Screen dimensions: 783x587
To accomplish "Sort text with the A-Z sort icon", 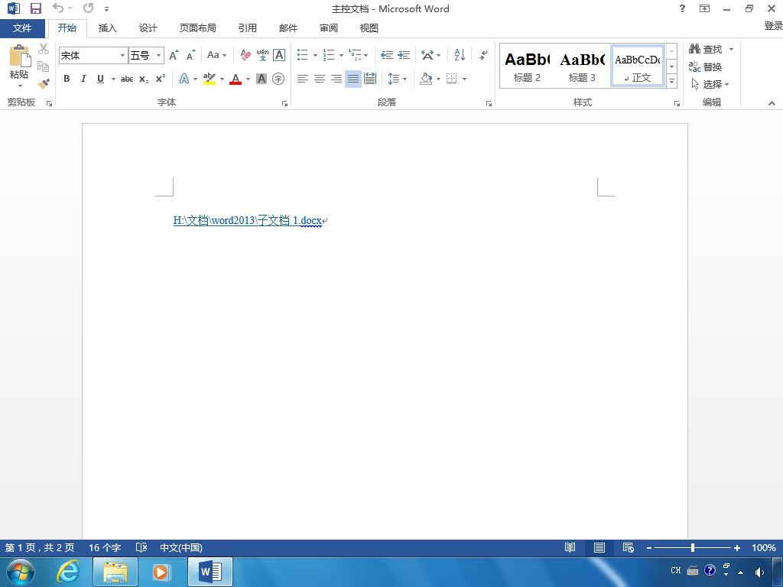I will tap(460, 55).
